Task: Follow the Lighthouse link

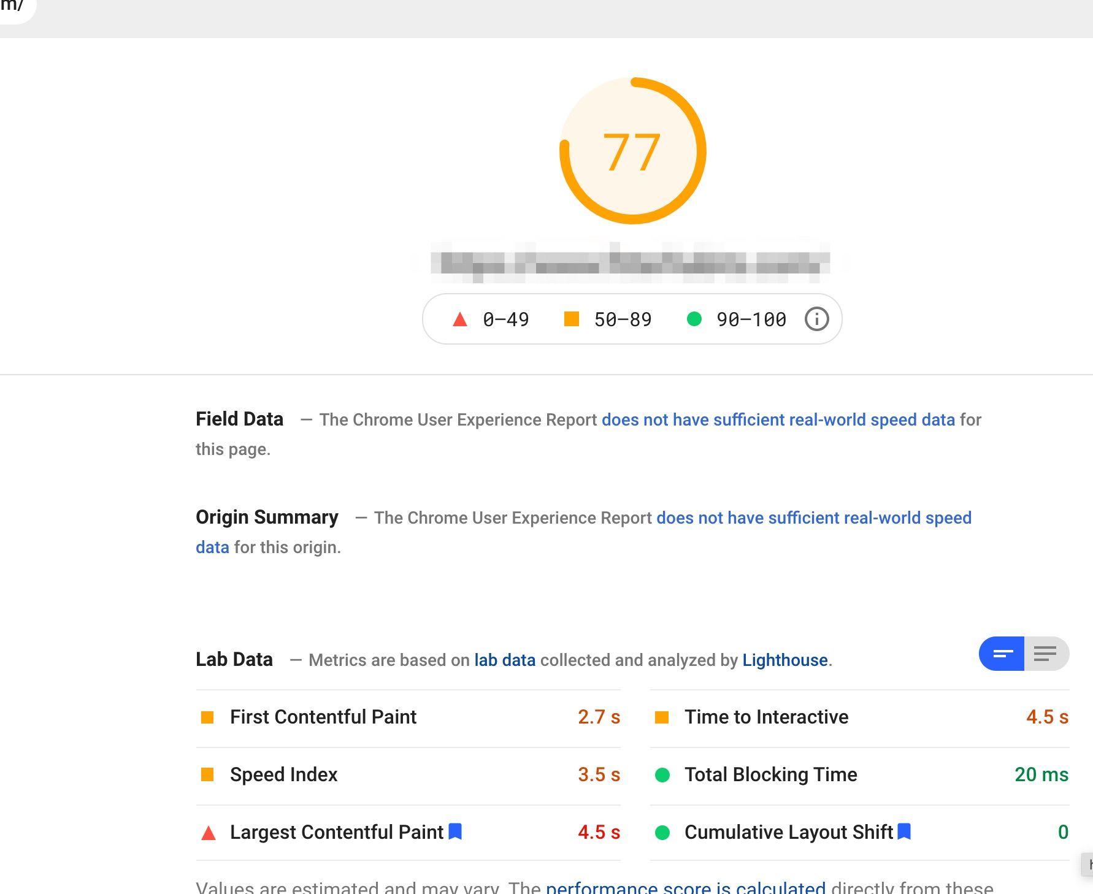Action: (784, 660)
